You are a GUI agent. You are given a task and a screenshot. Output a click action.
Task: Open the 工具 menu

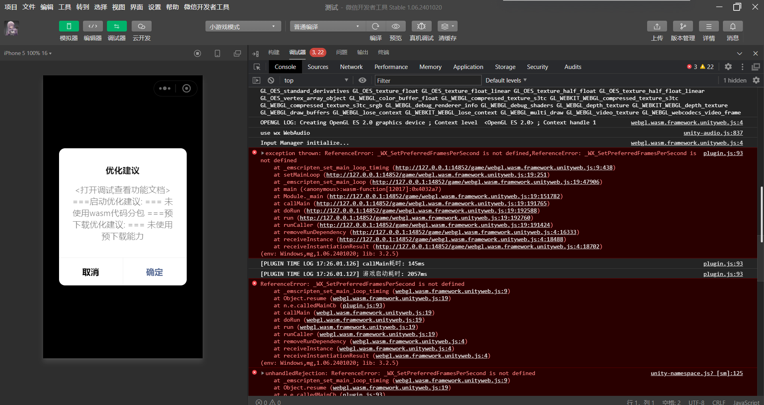click(65, 7)
